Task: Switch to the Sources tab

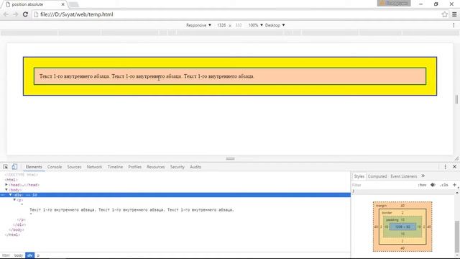Action: pos(74,167)
